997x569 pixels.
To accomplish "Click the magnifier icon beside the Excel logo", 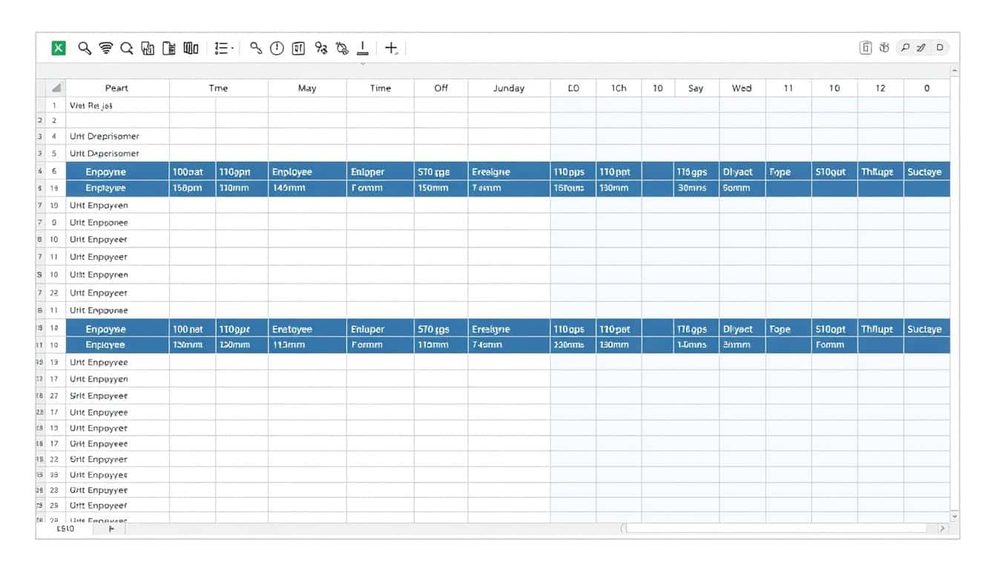I will click(x=85, y=48).
